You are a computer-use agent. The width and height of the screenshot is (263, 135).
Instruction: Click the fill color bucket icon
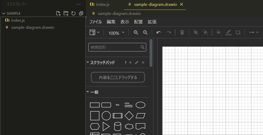pos(219,32)
